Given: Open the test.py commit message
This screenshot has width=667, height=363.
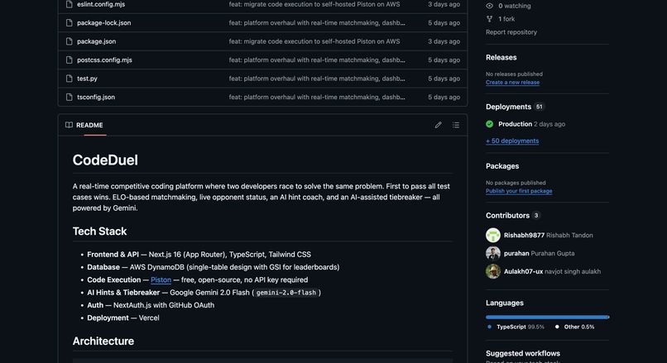Looking at the screenshot, I should tap(317, 79).
